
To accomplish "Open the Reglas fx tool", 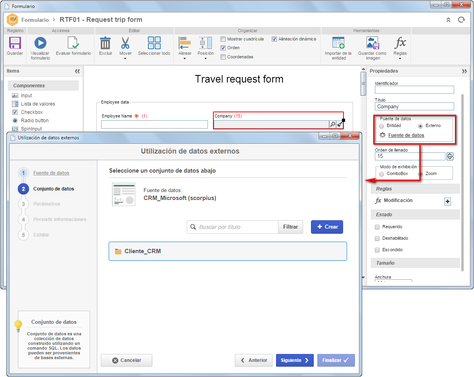I will point(400,43).
